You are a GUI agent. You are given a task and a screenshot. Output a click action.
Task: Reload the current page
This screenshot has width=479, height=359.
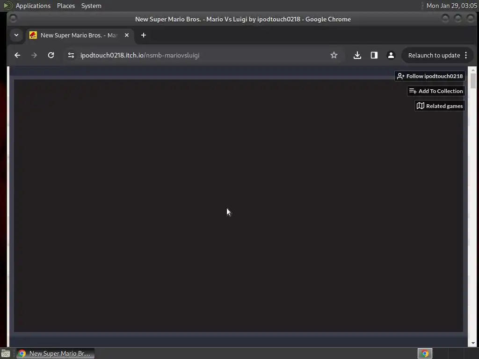point(51,55)
